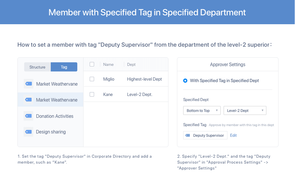Click the tag icon beside Design sharing
This screenshot has width=295, height=189.
coord(28,132)
